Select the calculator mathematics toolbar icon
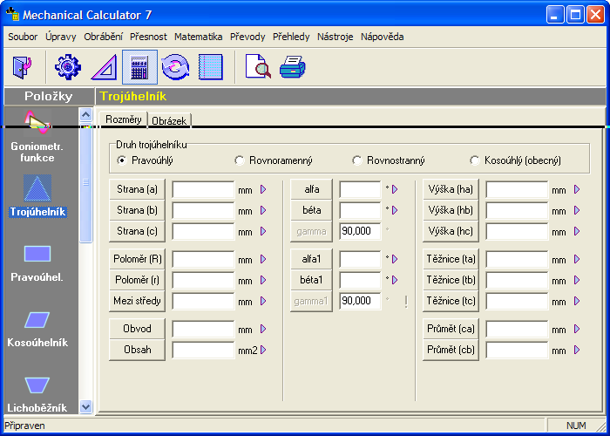This screenshot has width=610, height=436. point(139,67)
